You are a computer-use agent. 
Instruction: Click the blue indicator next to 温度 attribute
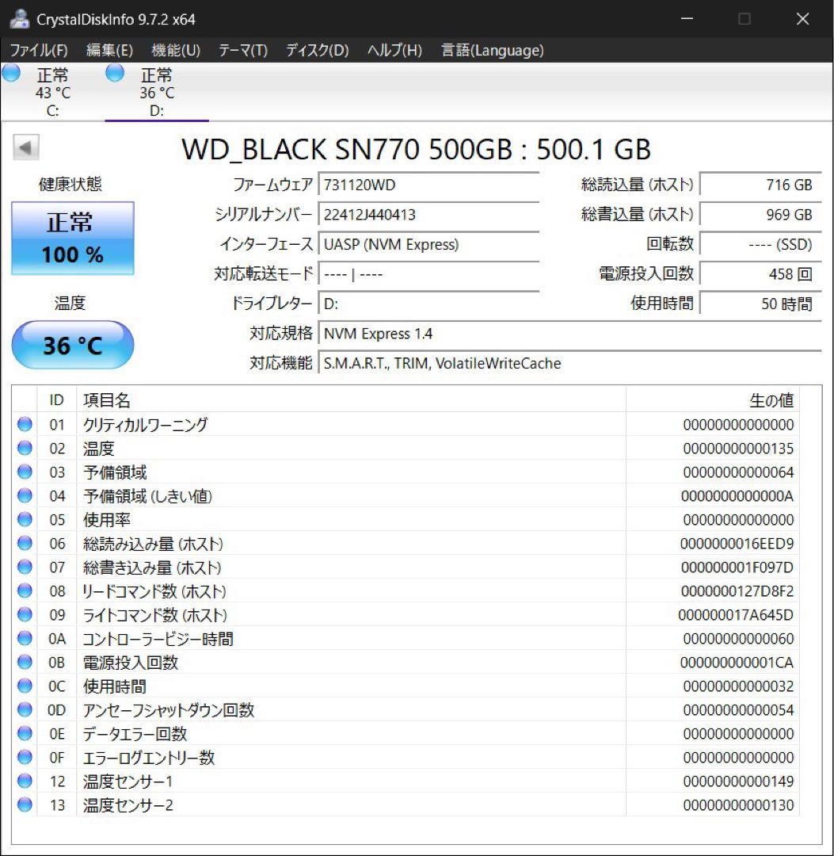tap(24, 448)
